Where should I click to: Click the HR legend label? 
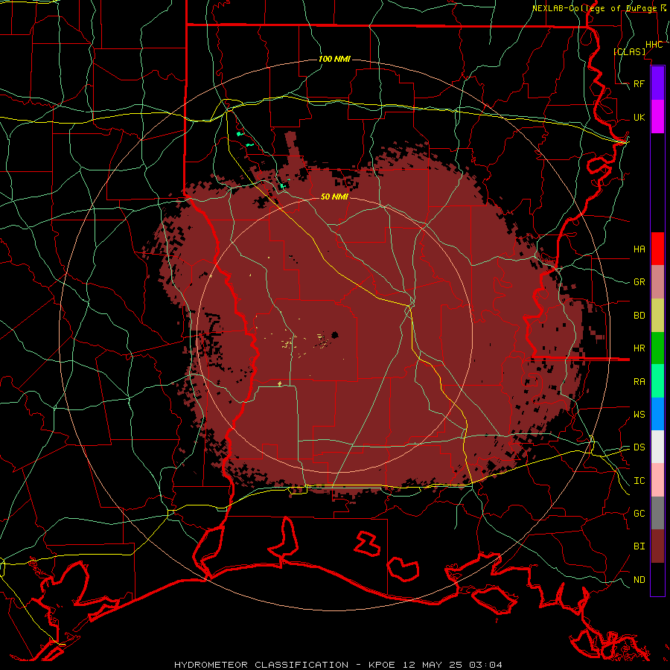pyautogui.click(x=639, y=348)
